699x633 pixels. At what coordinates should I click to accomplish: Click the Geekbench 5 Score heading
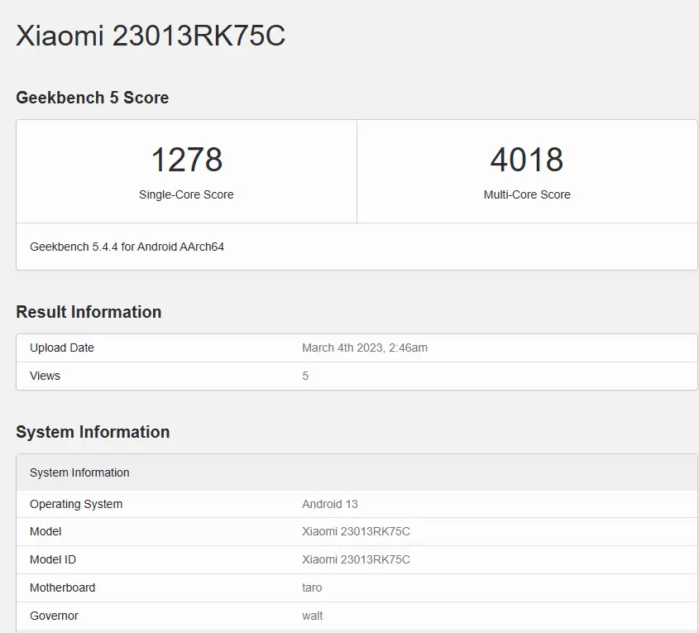pos(92,98)
